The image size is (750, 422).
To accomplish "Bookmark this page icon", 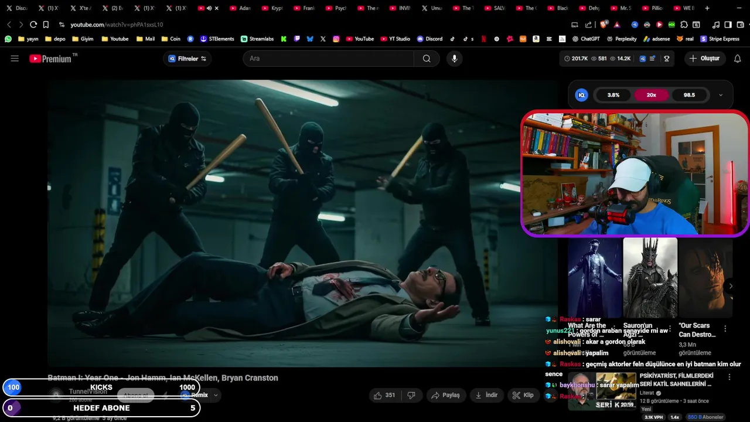I will (46, 25).
